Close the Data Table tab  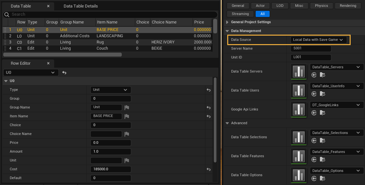tap(48, 6)
